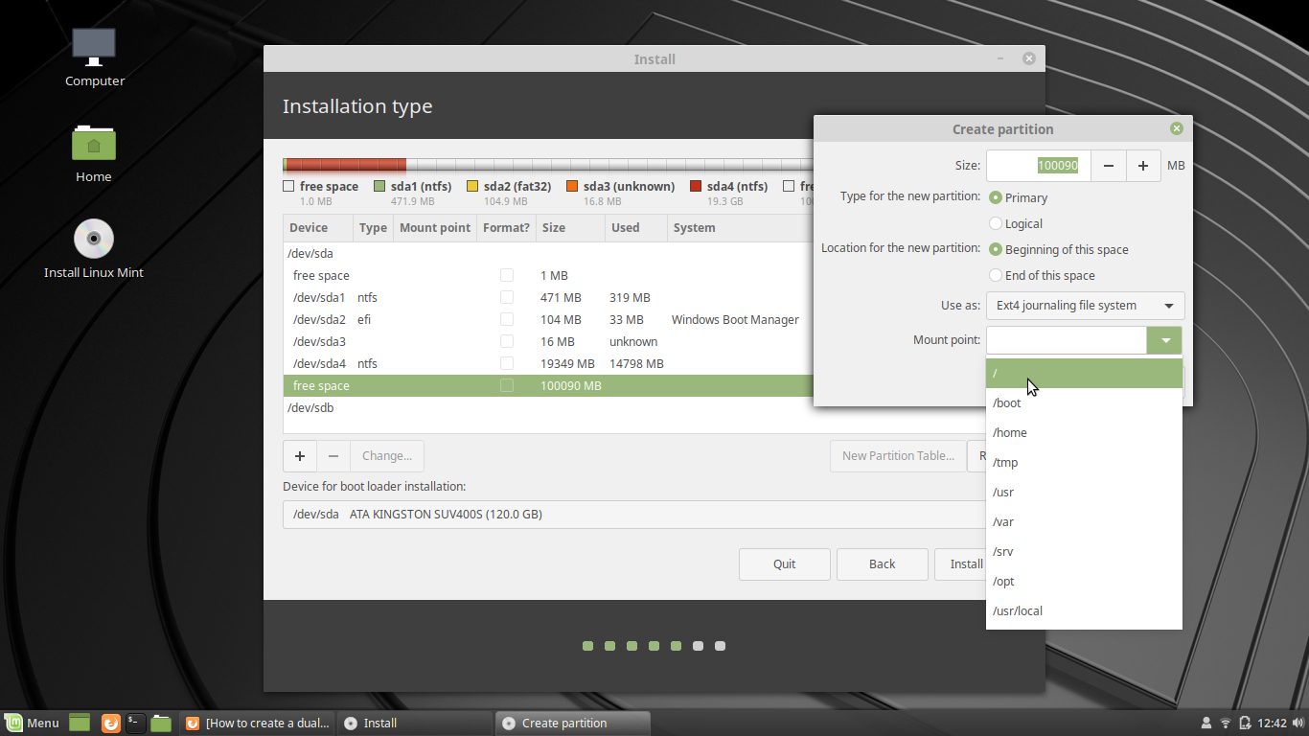Open the Mount point dropdown arrow
Viewport: 1309px width, 736px height.
point(1163,340)
